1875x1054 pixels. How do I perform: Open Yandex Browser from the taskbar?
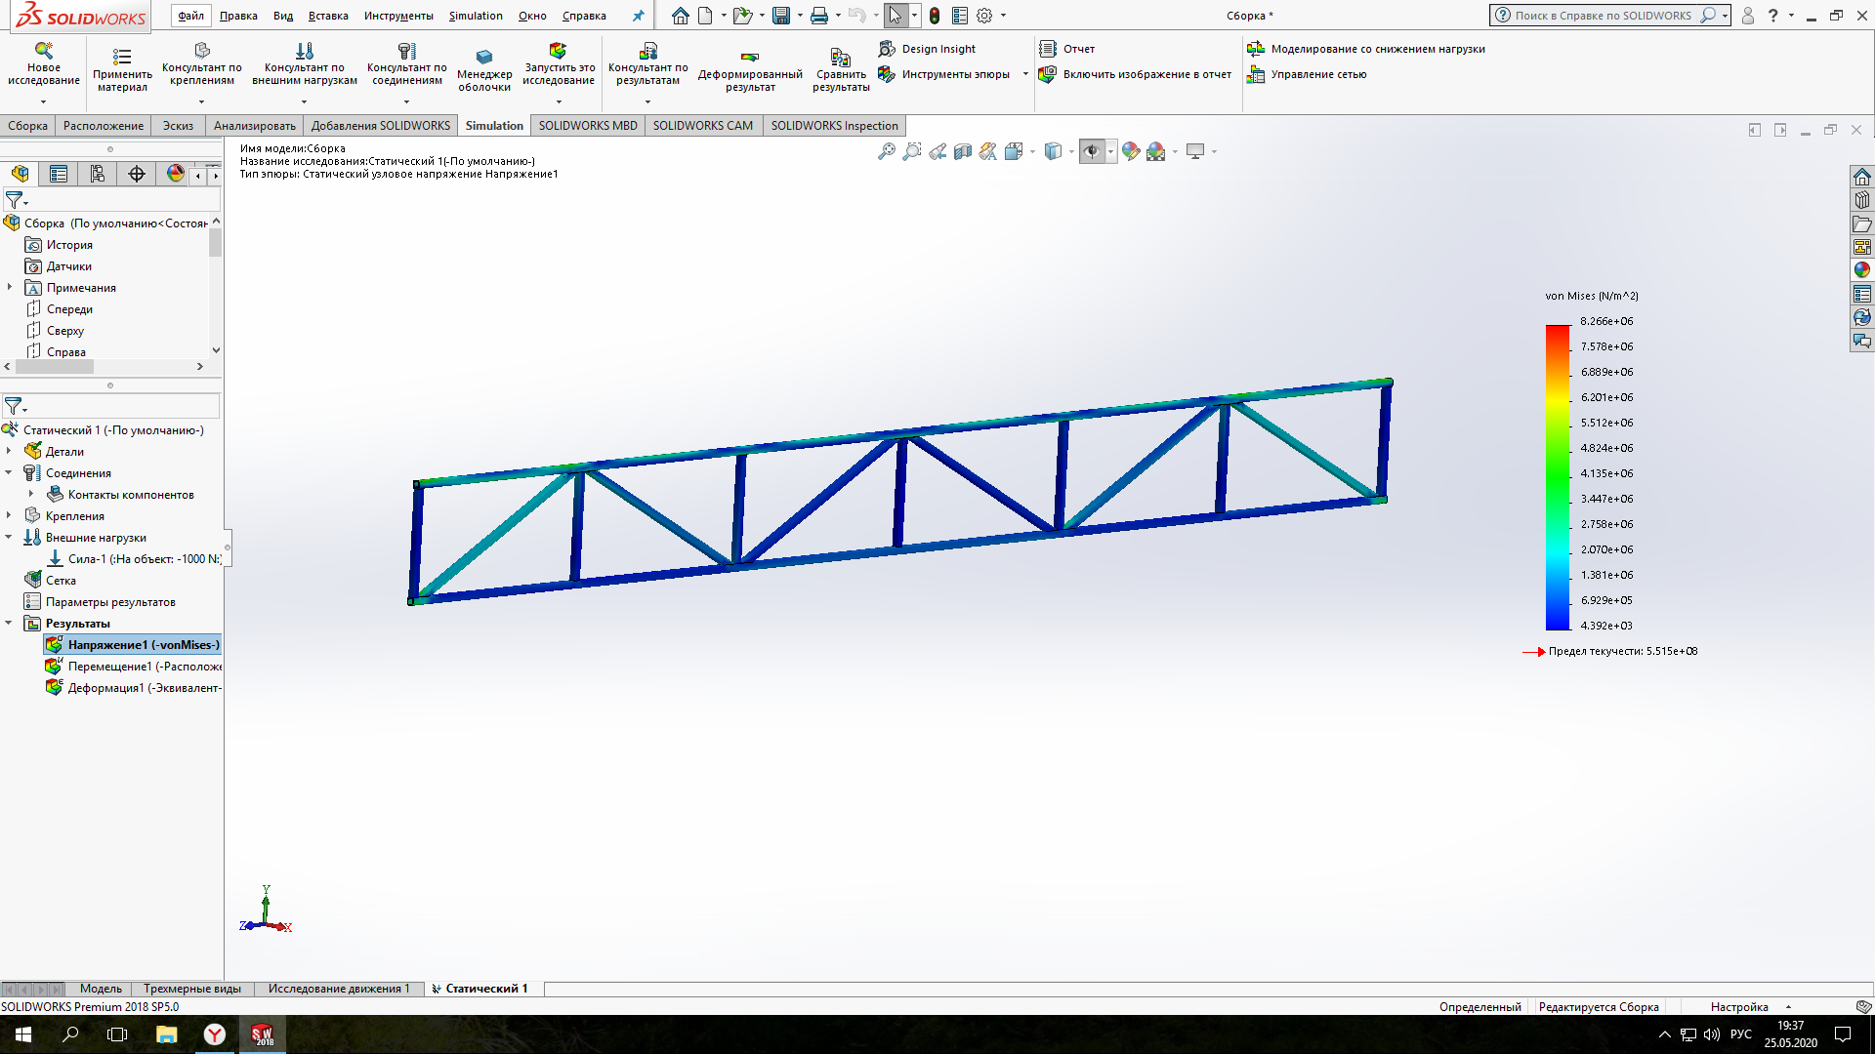[x=214, y=1034]
